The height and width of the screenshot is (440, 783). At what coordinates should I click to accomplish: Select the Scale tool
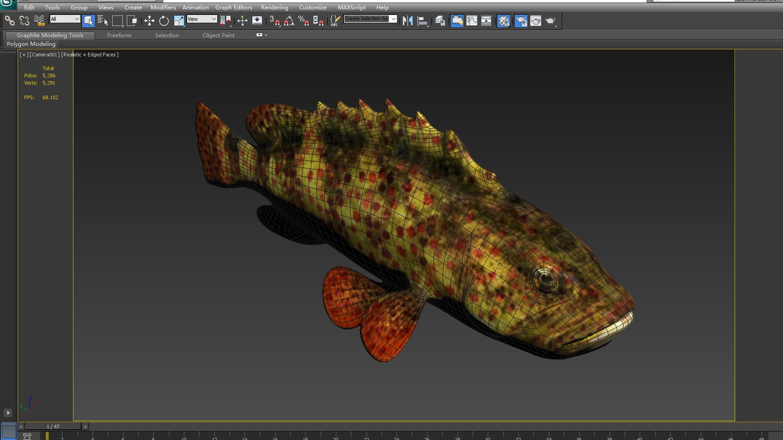(179, 20)
